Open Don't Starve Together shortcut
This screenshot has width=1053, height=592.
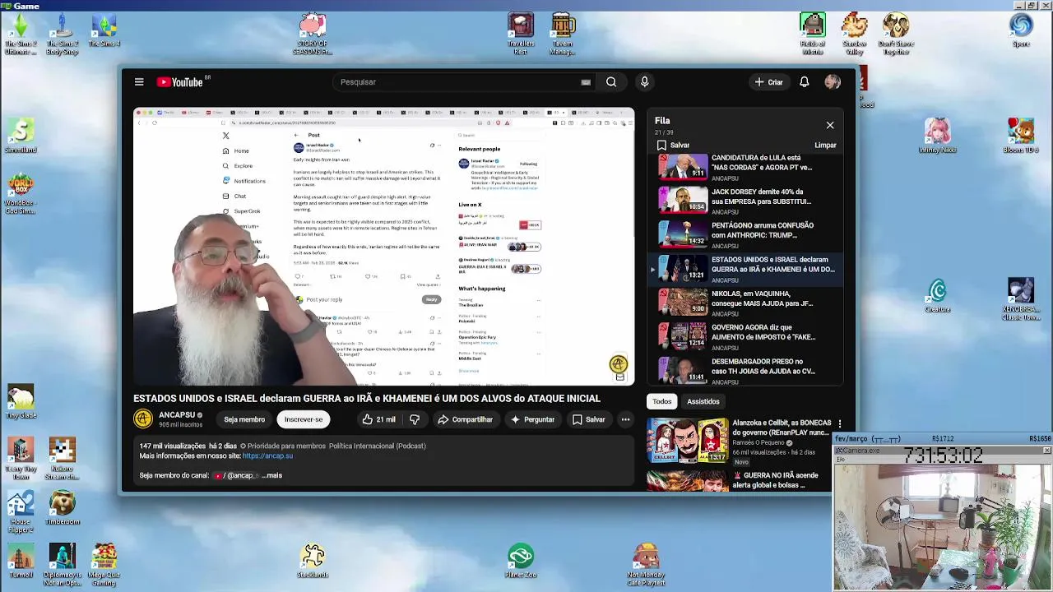[x=896, y=35]
